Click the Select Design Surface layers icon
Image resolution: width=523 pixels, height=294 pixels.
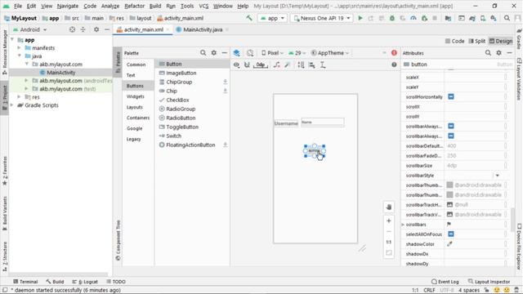coord(236,53)
